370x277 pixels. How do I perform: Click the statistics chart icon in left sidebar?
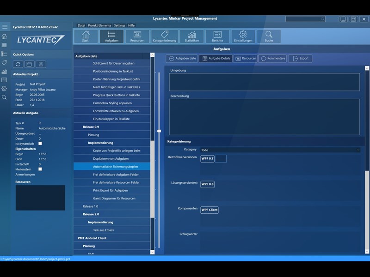point(4,71)
